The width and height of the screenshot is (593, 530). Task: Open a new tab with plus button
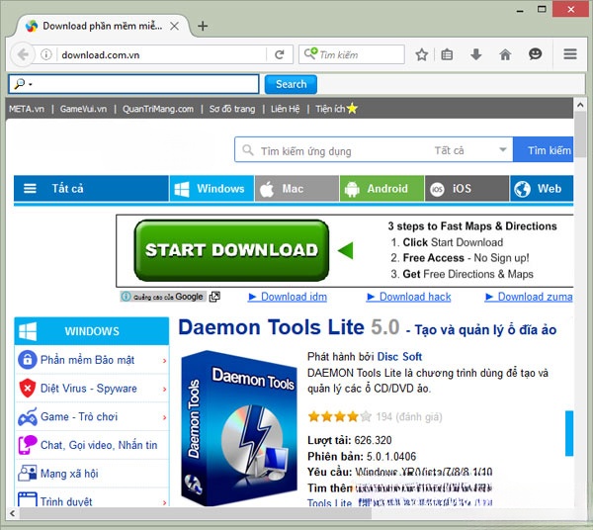[203, 26]
